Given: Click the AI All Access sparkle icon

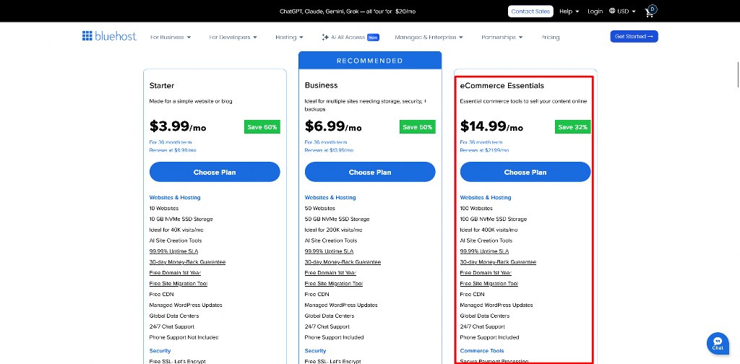Looking at the screenshot, I should (x=324, y=37).
